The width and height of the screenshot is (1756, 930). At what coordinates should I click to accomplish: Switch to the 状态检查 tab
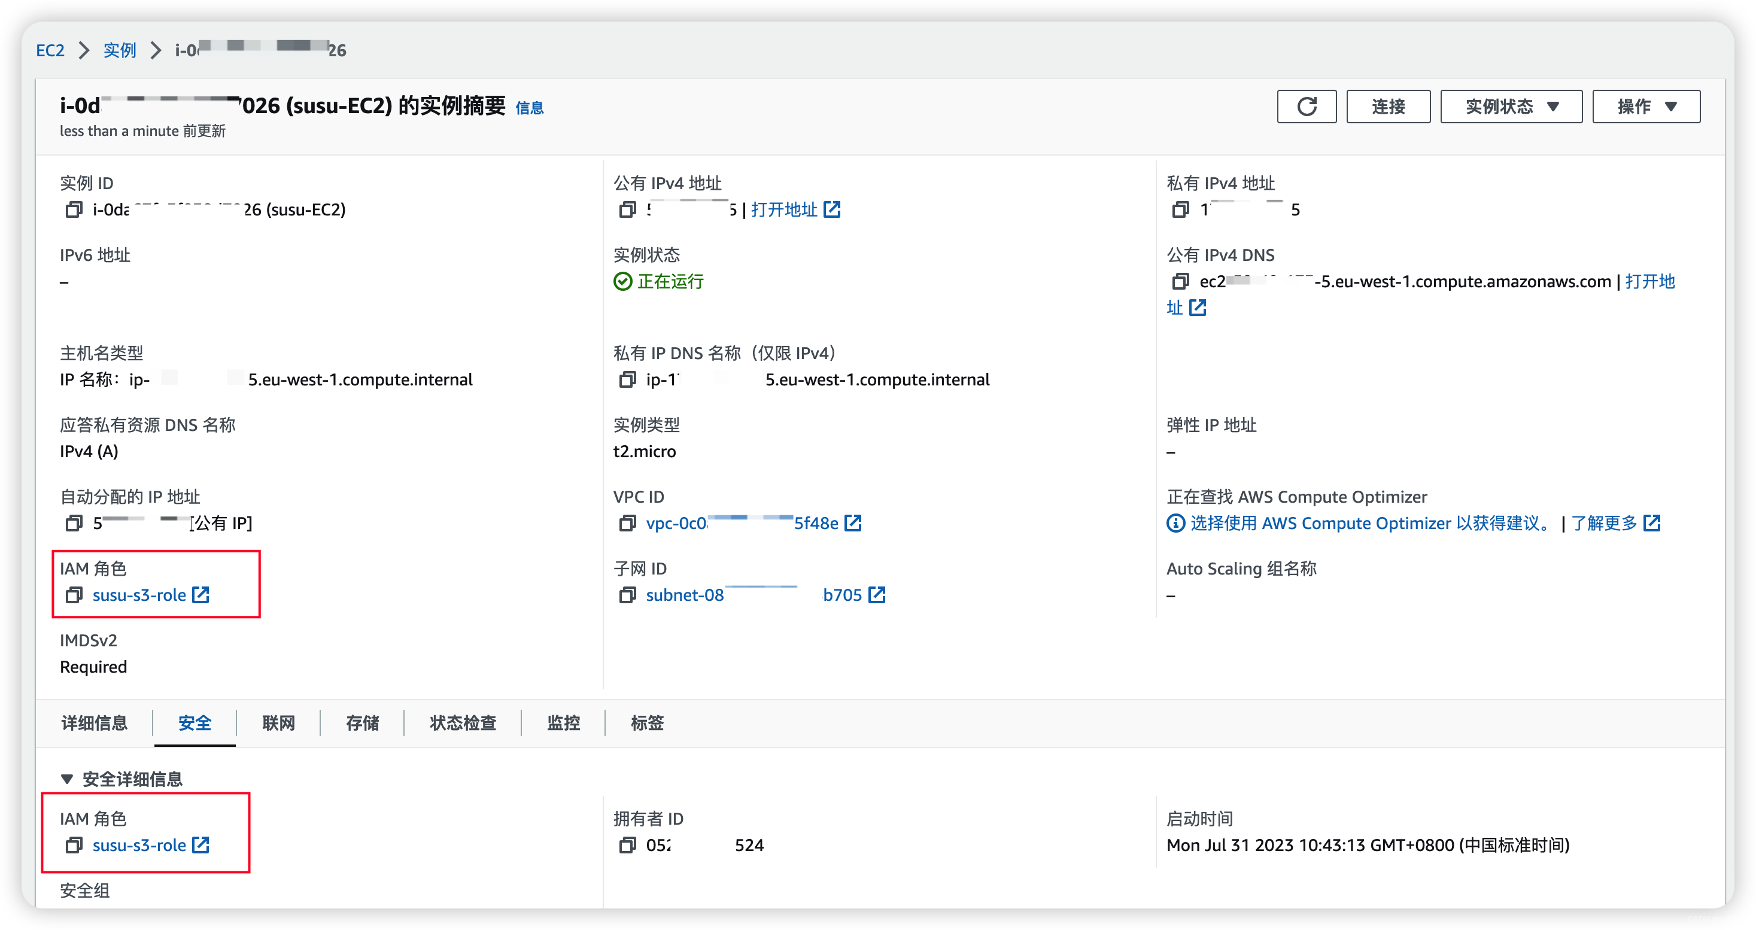point(463,723)
